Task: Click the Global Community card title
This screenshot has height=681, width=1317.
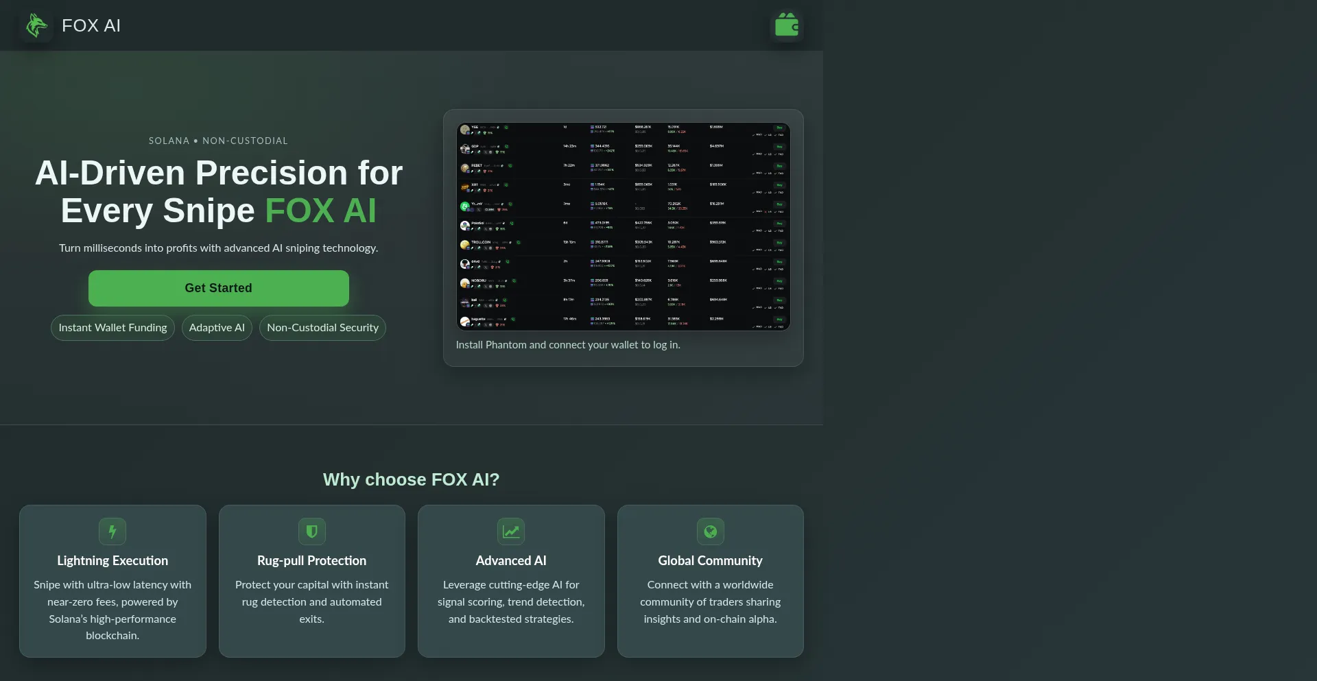Action: (x=711, y=561)
